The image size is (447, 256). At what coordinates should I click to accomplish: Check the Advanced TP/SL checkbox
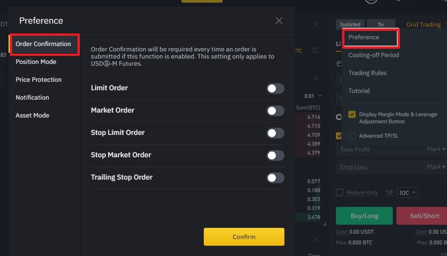coord(352,136)
